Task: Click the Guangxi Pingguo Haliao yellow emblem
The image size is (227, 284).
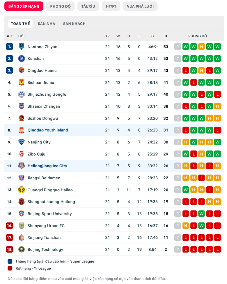Action: [x=22, y=190]
